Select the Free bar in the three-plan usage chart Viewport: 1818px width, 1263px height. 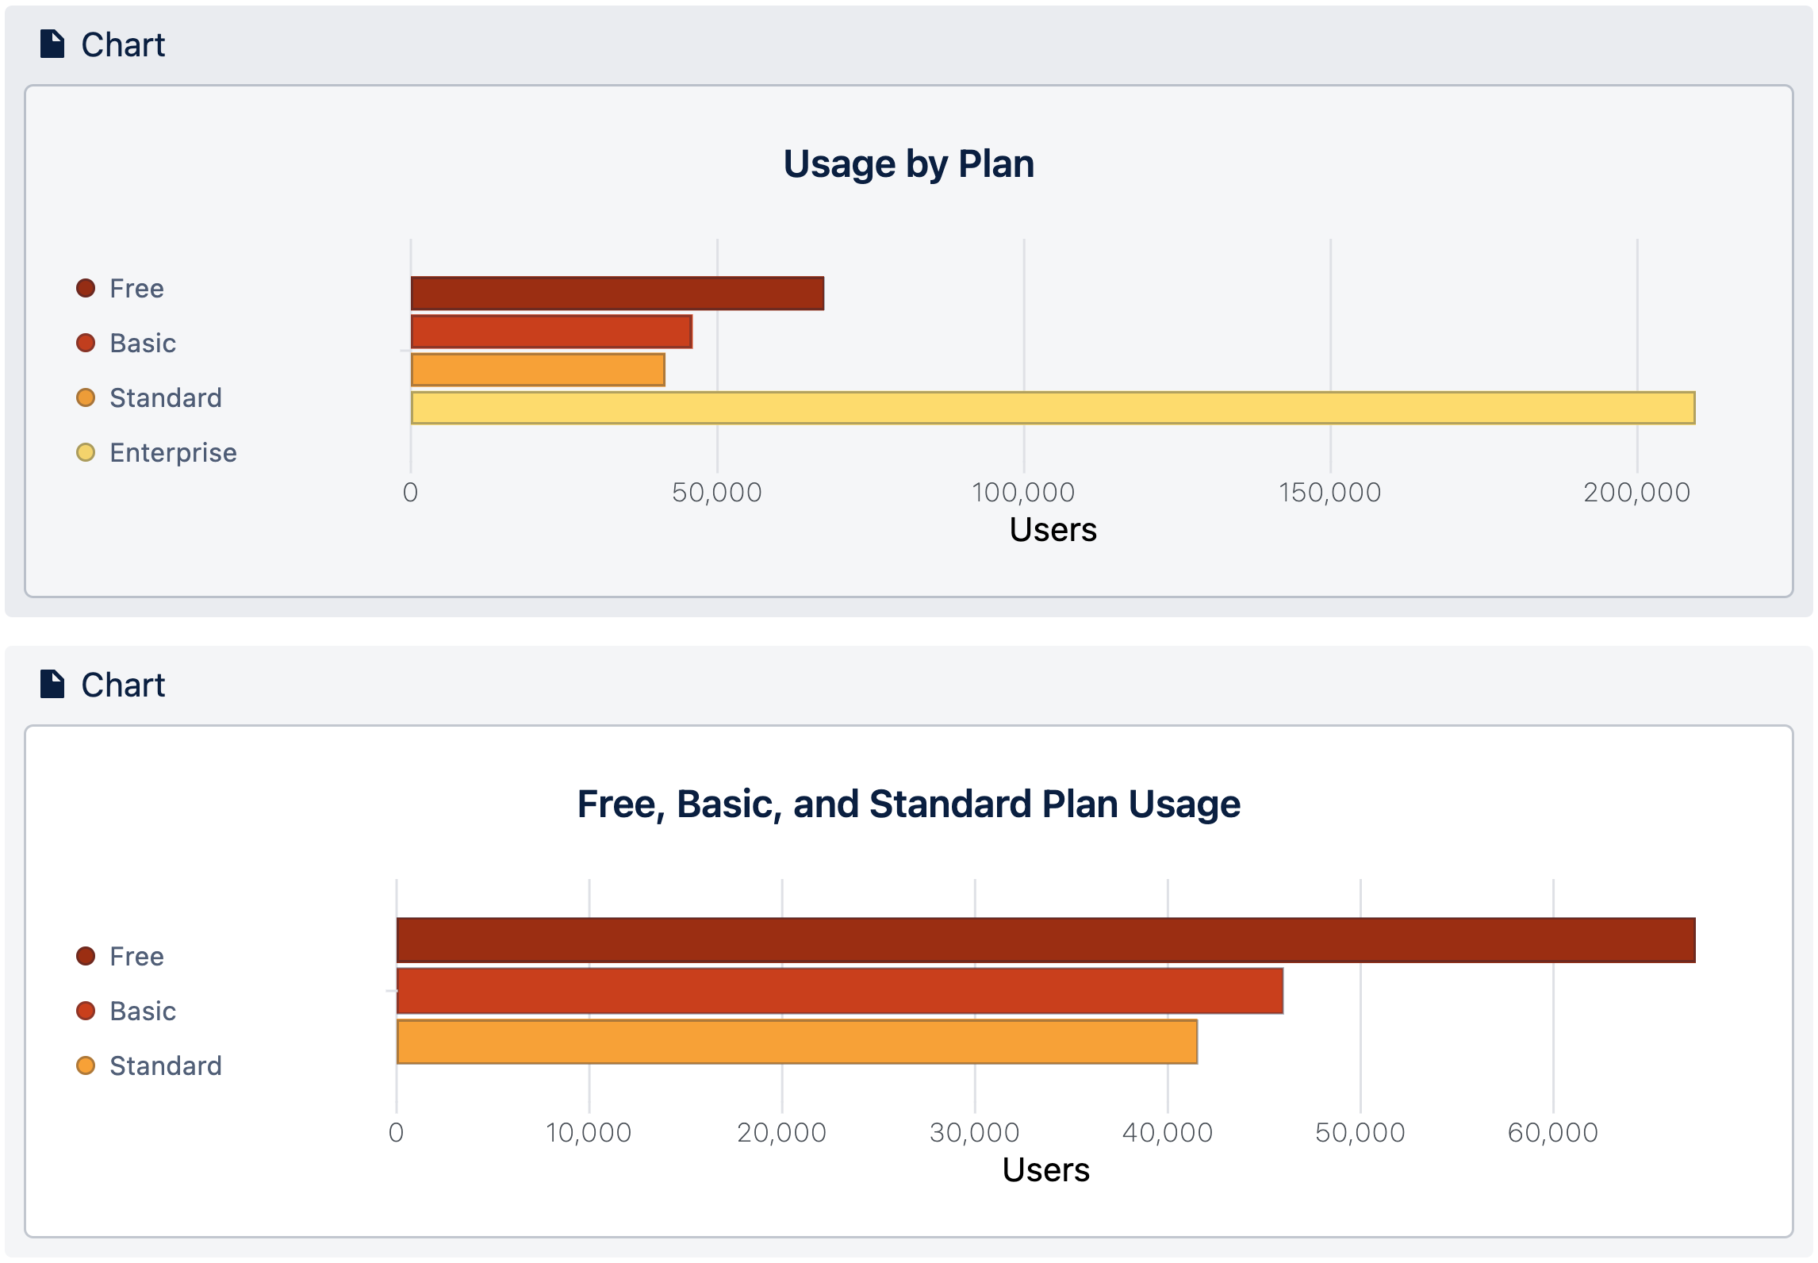tap(1045, 940)
